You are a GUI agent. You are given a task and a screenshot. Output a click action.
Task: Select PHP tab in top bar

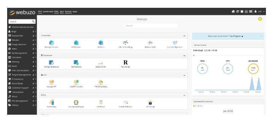[40, 12]
